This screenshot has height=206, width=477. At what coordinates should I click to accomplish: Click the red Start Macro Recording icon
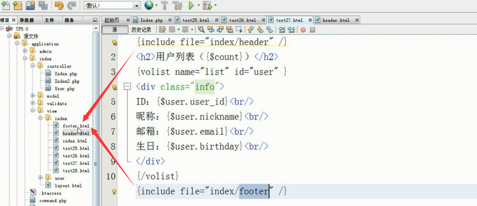tap(303, 30)
